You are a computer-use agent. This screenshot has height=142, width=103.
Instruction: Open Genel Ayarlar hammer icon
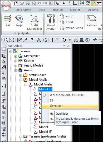pyautogui.click(x=51, y=22)
